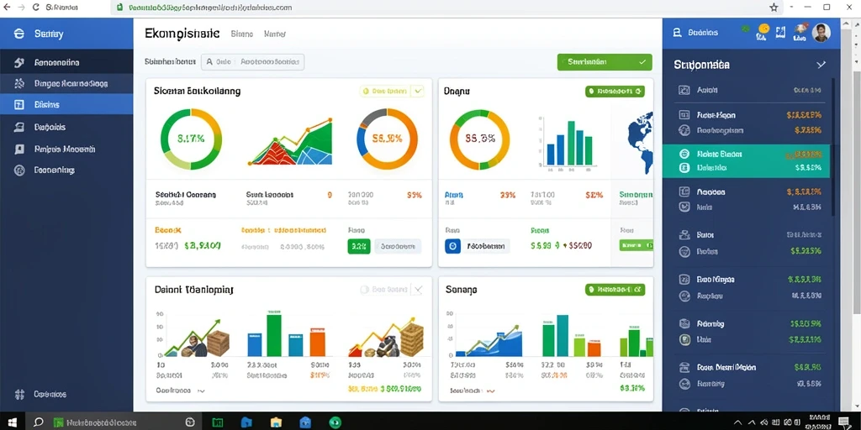Click the gray label button next to the blue circle
Viewport: 861px width, 430px height.
click(x=486, y=246)
